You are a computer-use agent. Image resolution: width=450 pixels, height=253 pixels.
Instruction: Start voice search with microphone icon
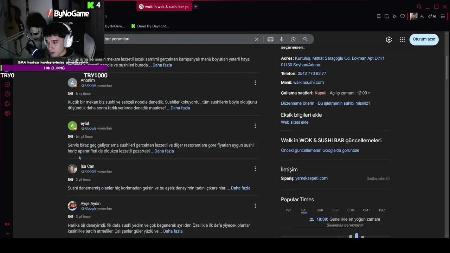point(282,39)
